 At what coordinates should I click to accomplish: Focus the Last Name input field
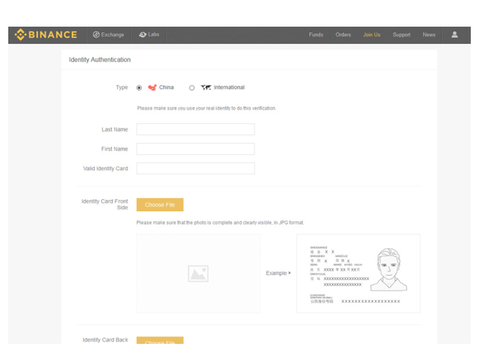(195, 129)
